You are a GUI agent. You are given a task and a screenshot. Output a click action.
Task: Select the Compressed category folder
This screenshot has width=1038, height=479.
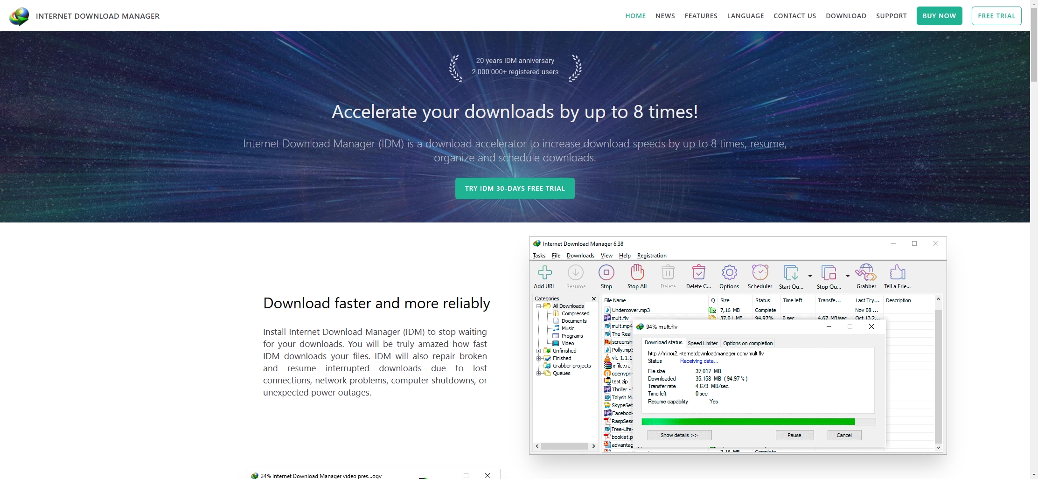pos(571,313)
